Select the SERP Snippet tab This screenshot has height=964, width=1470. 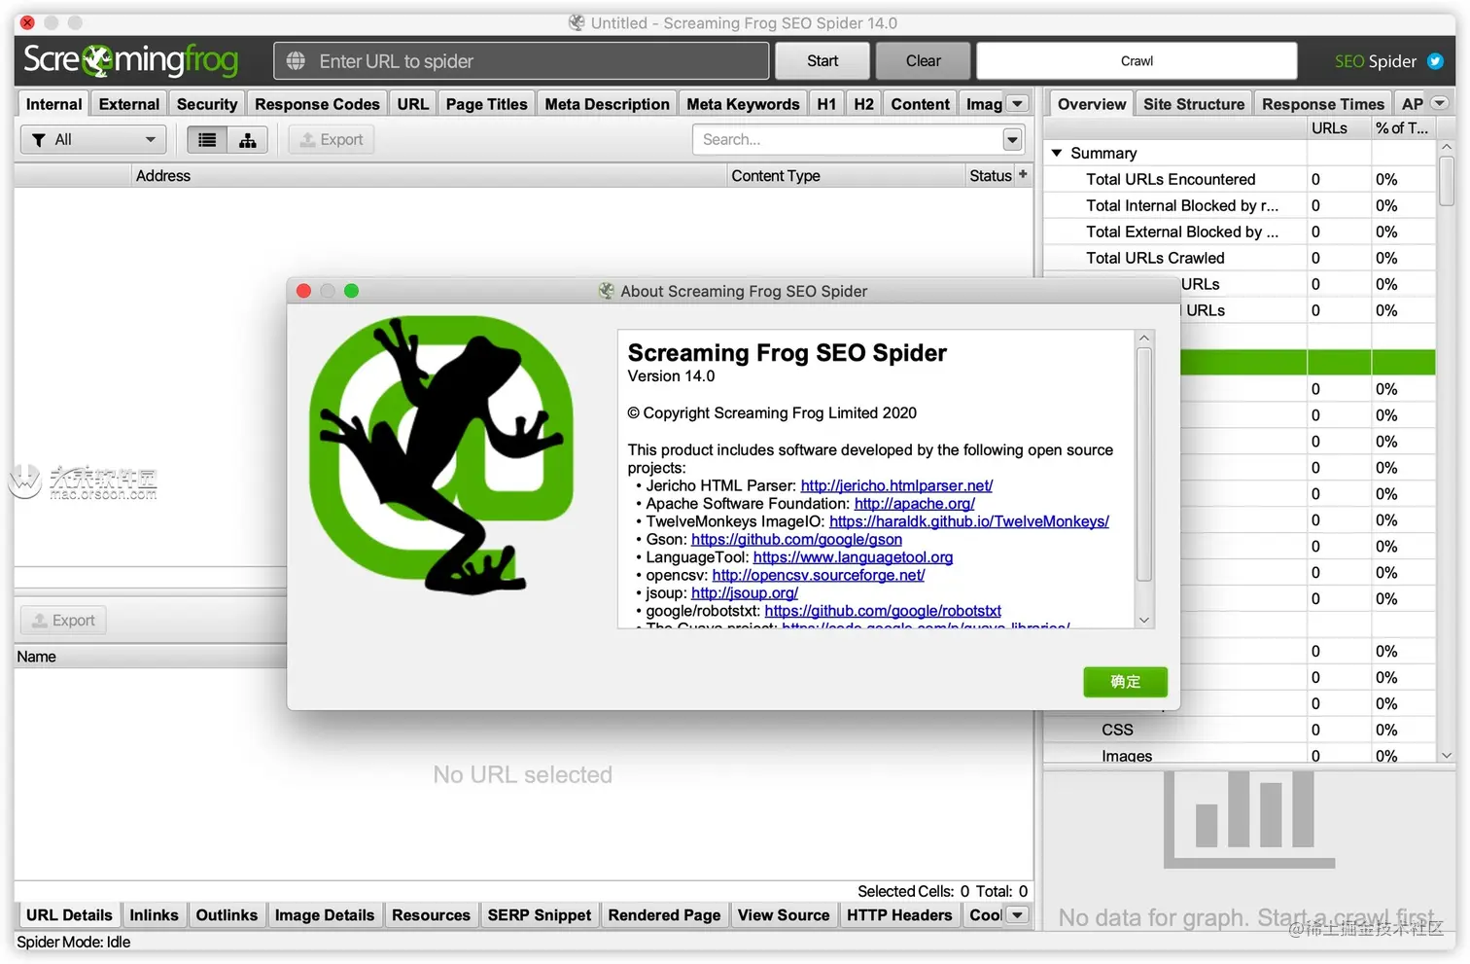[x=540, y=914]
